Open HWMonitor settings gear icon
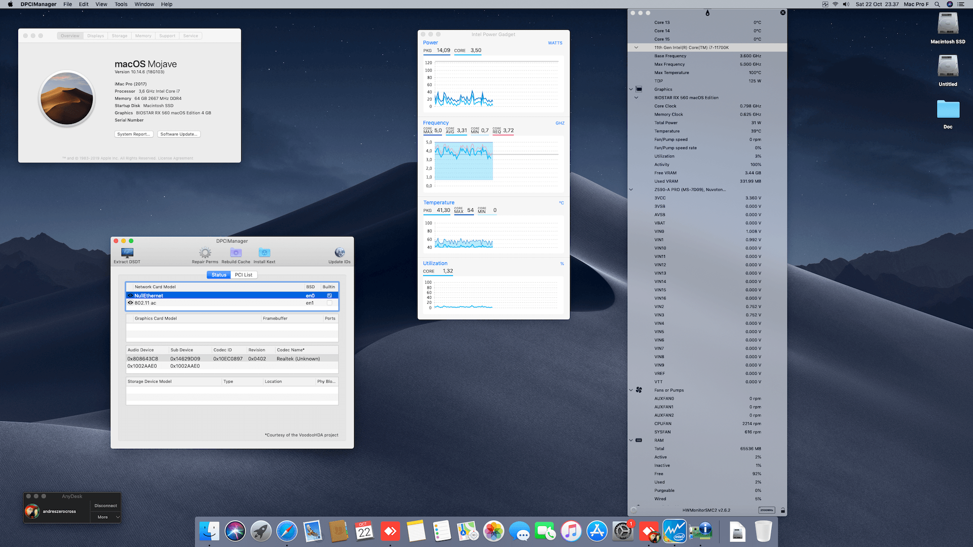 pos(633,510)
